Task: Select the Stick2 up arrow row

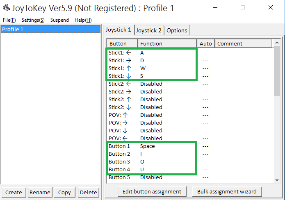Action: tap(190, 100)
